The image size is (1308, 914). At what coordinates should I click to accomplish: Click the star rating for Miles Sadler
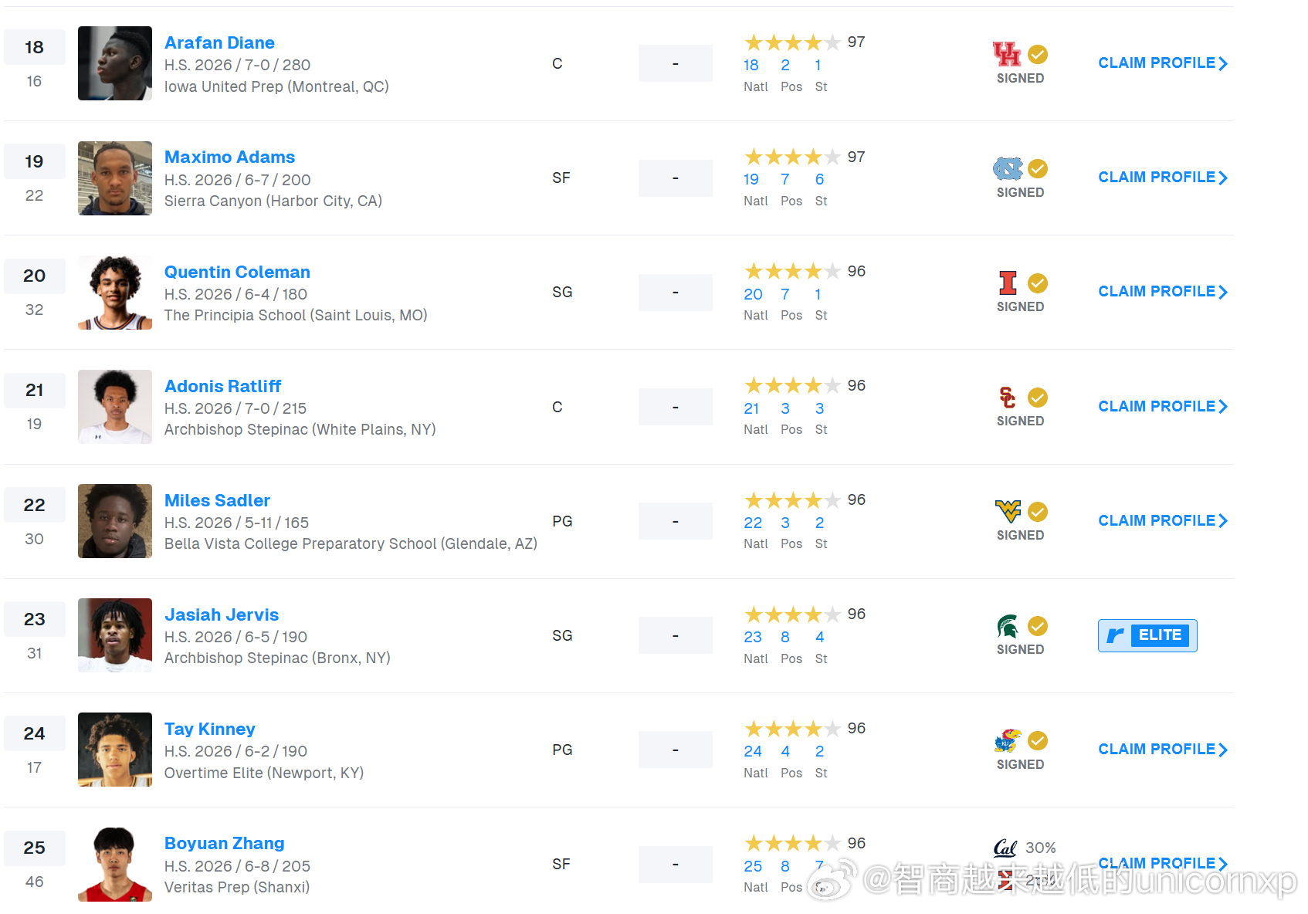click(792, 500)
